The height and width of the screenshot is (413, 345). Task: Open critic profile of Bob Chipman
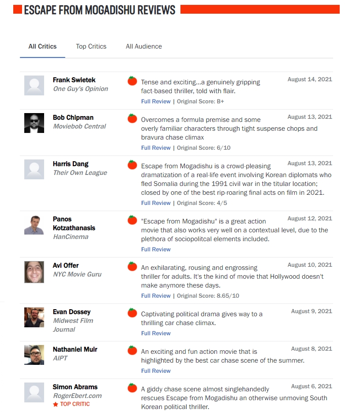(73, 117)
